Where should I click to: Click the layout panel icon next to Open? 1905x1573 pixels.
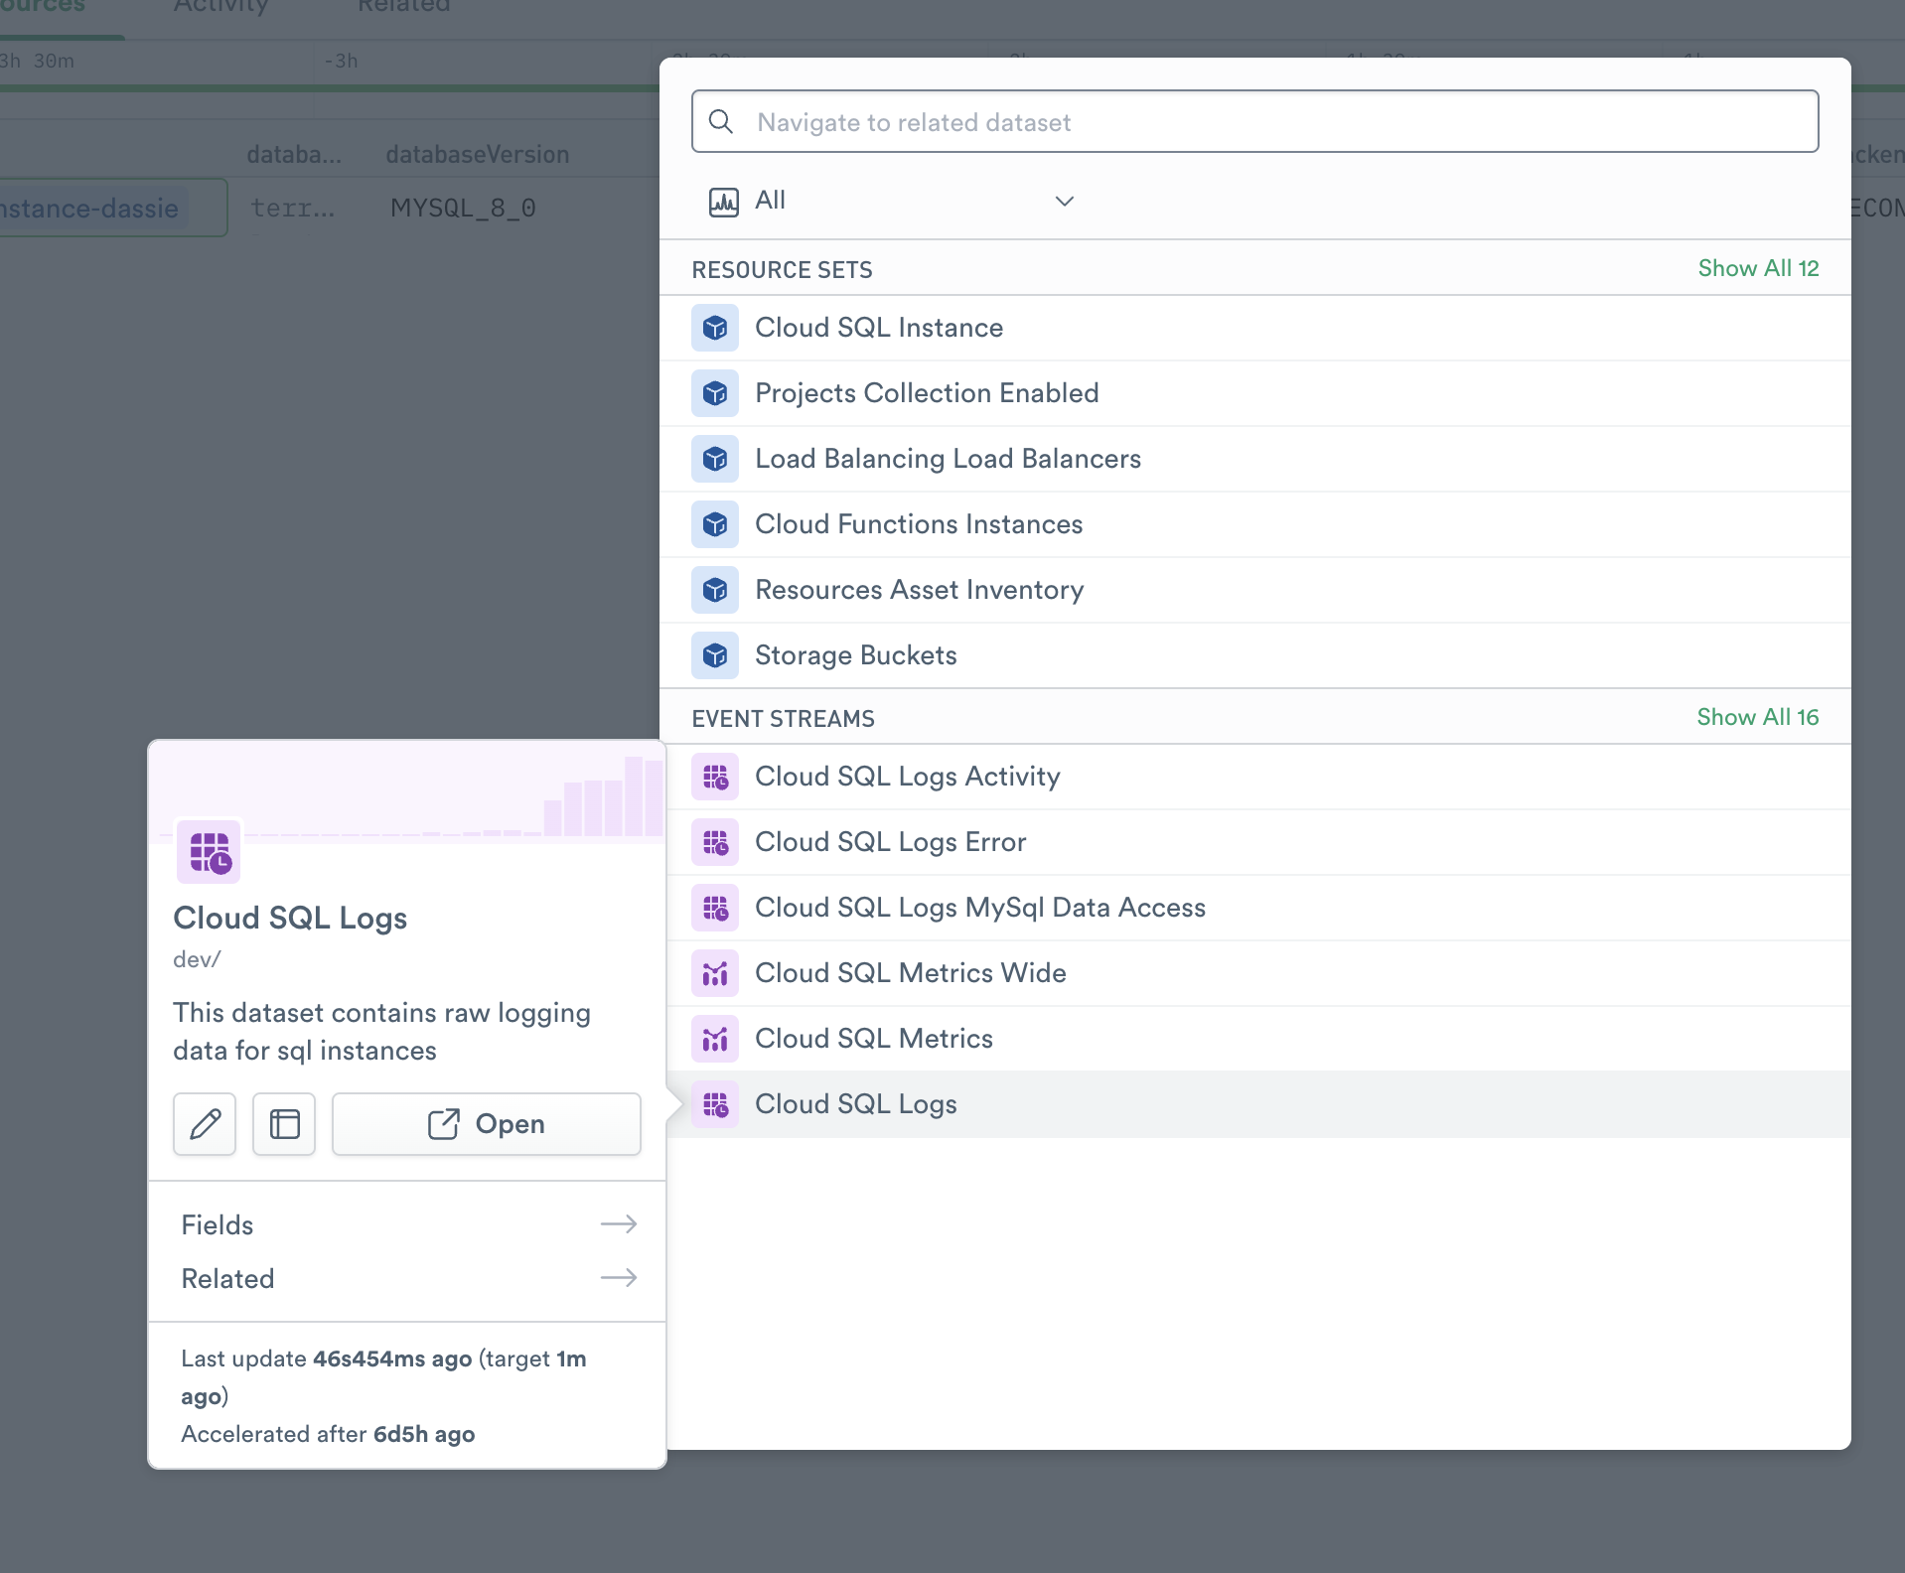tap(284, 1124)
